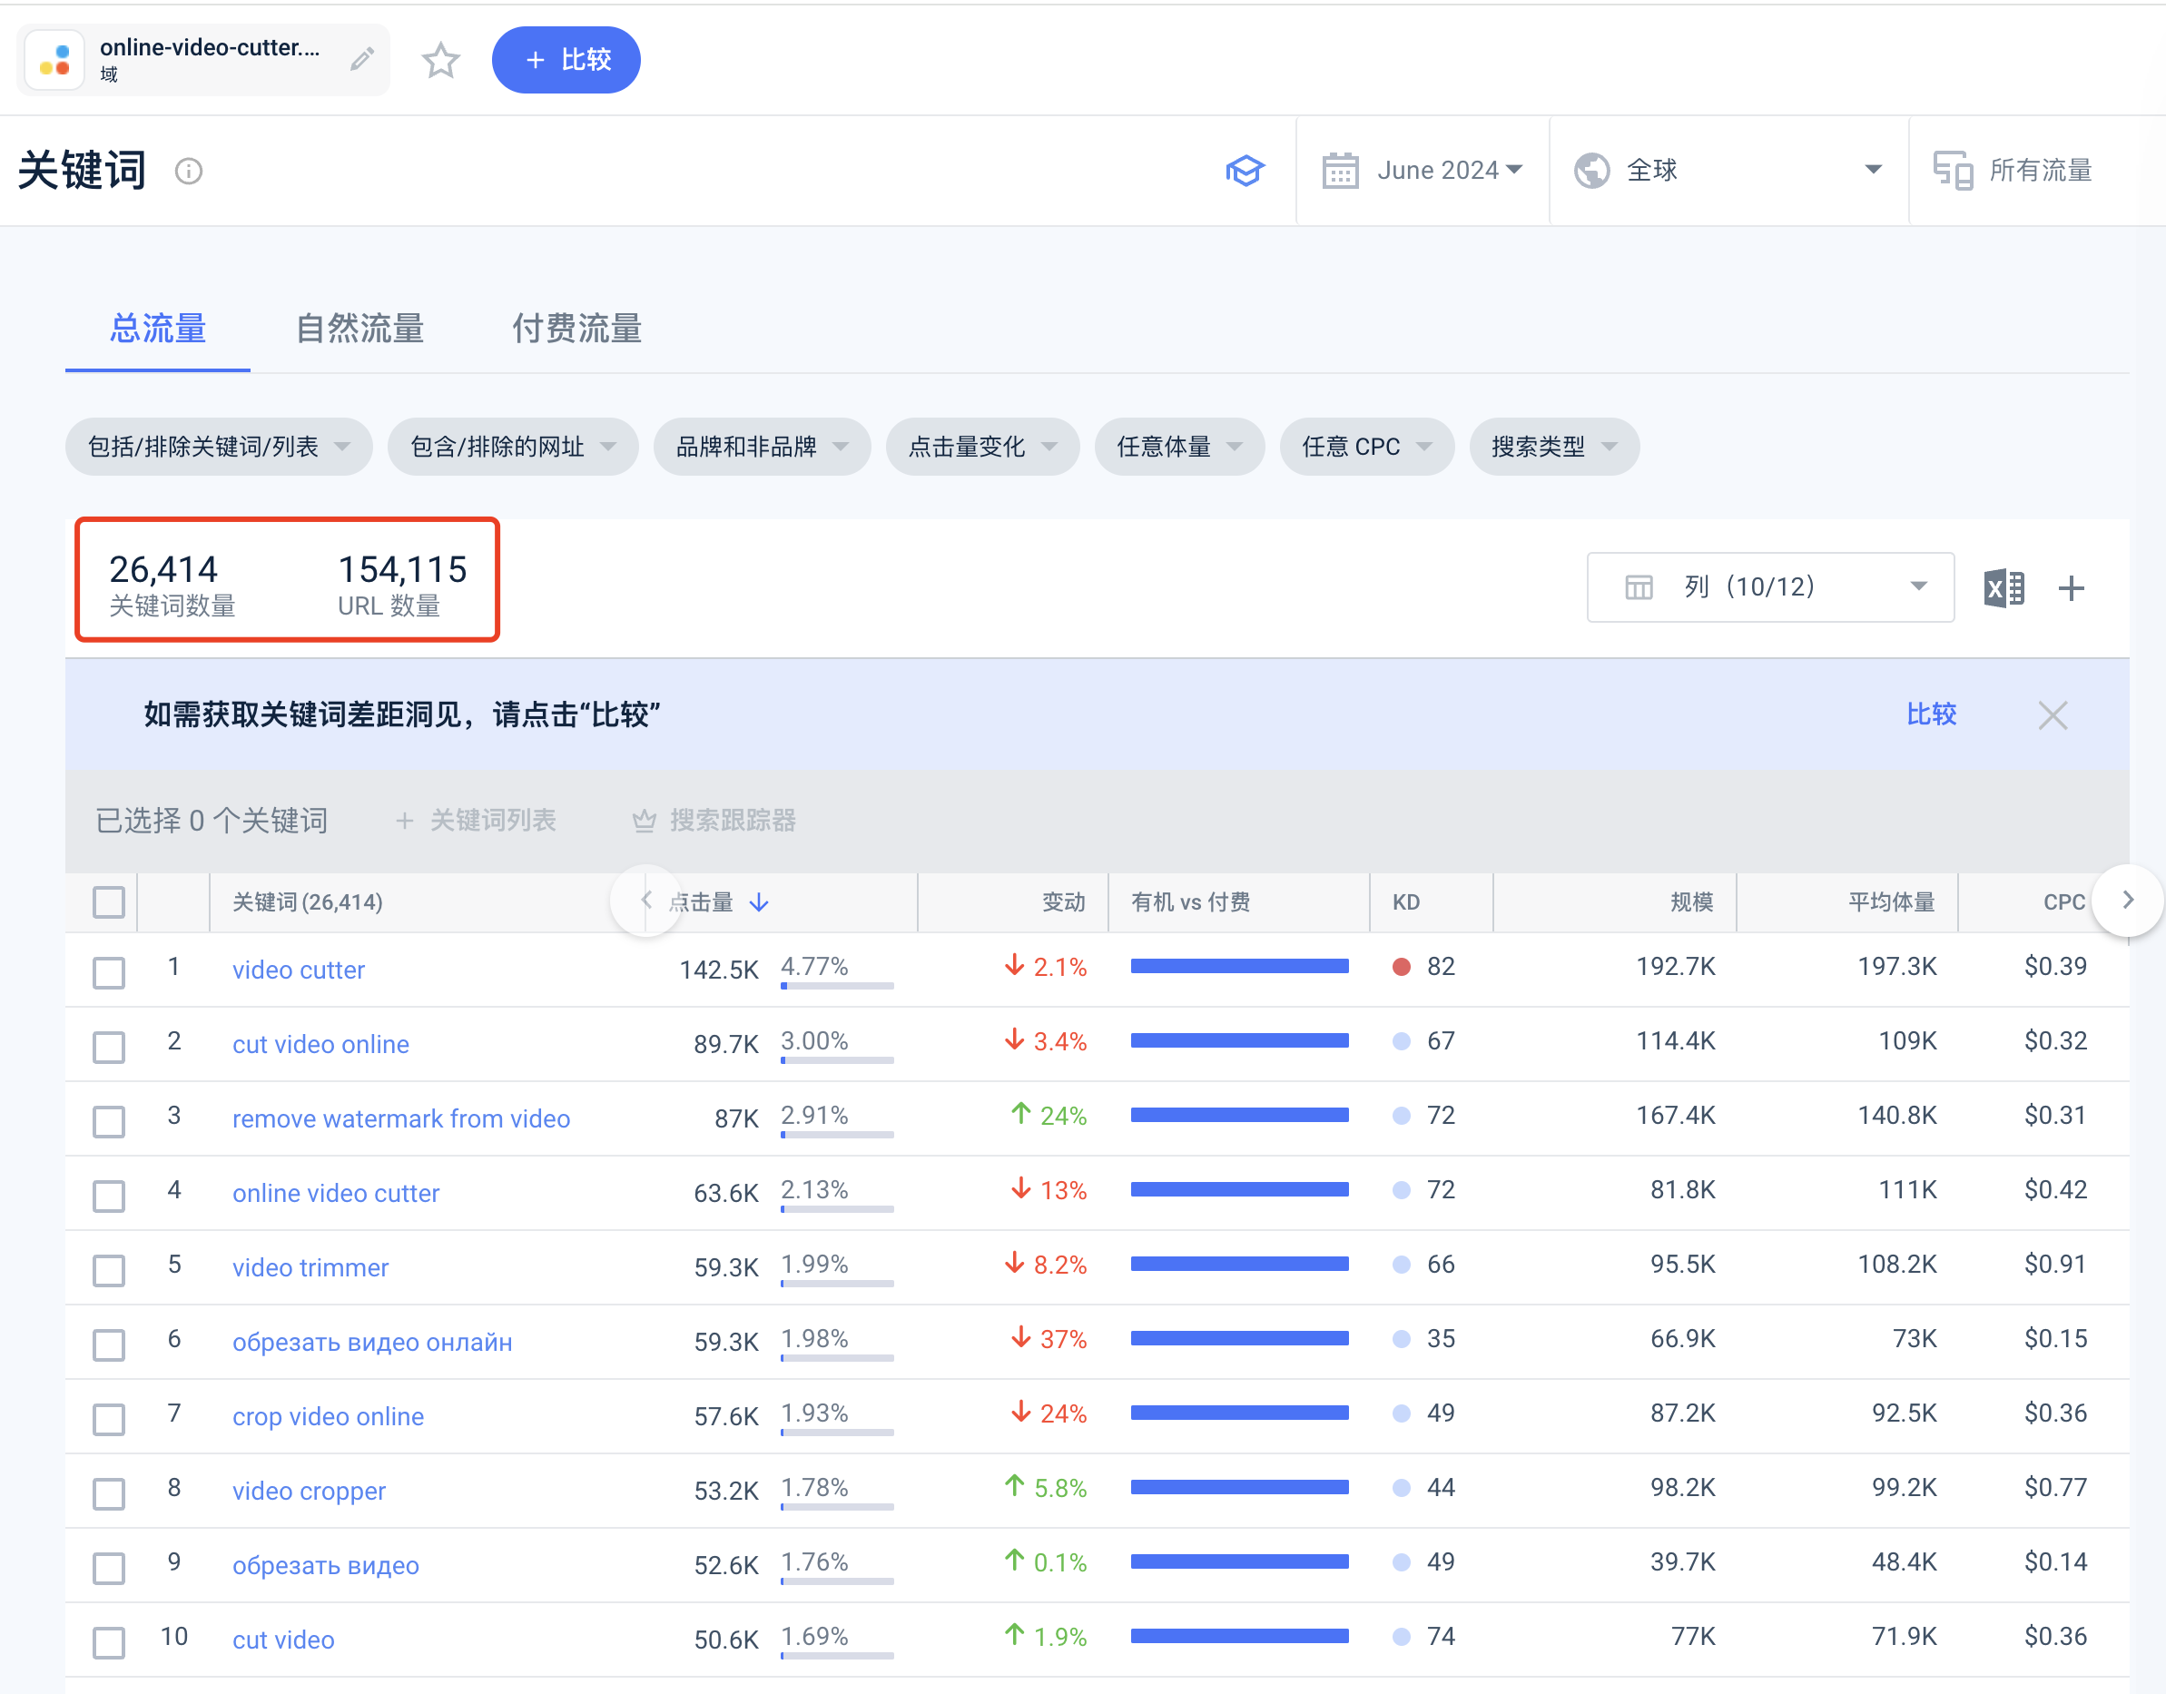The width and height of the screenshot is (2166, 1694).
Task: Open the online video cutter keyword link
Action: click(x=335, y=1193)
